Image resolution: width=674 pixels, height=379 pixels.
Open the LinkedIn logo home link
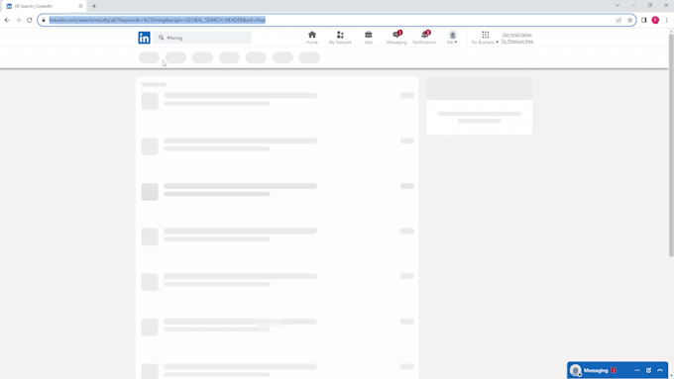pos(144,38)
